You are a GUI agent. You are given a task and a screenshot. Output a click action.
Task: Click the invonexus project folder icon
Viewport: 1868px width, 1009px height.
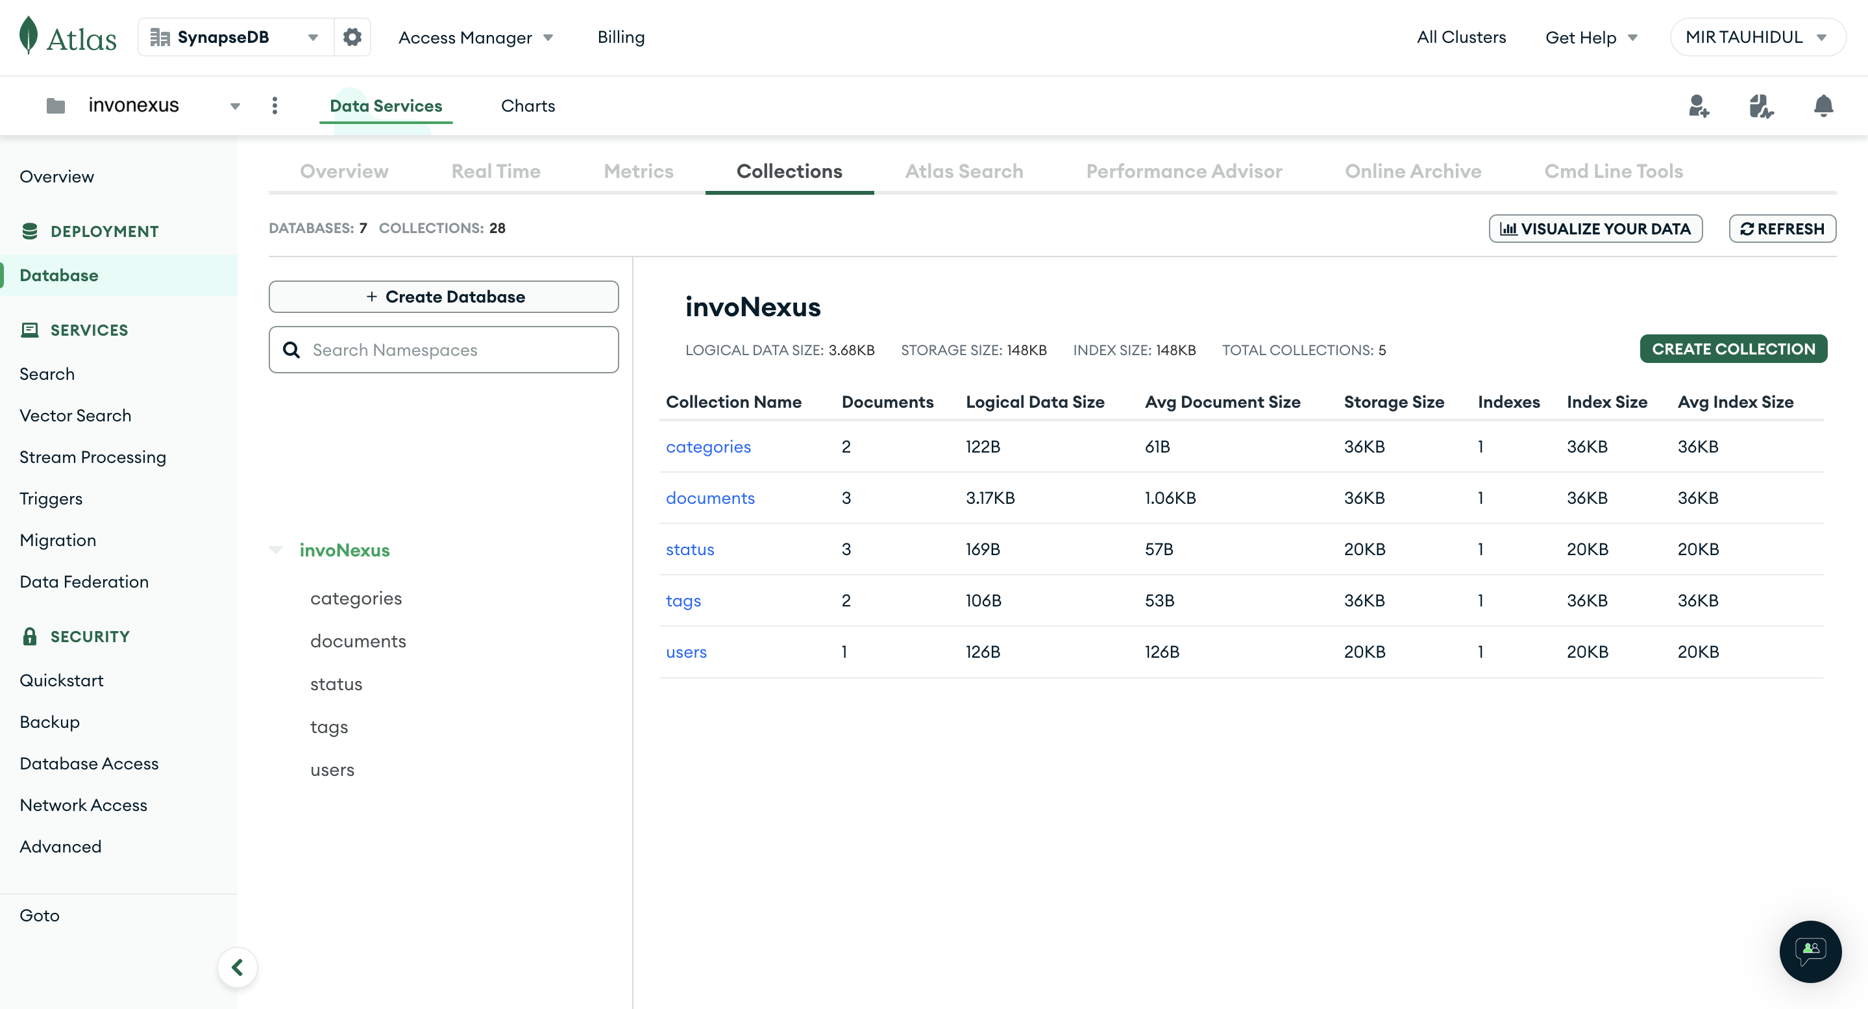56,106
